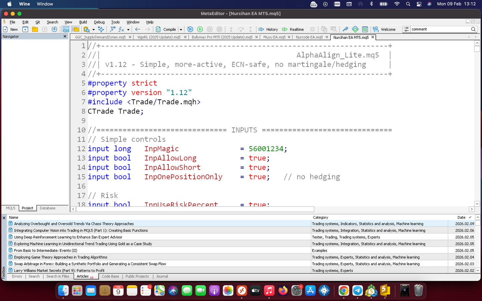
Task: Open the Compile dropdown arrow
Action: (x=181, y=29)
